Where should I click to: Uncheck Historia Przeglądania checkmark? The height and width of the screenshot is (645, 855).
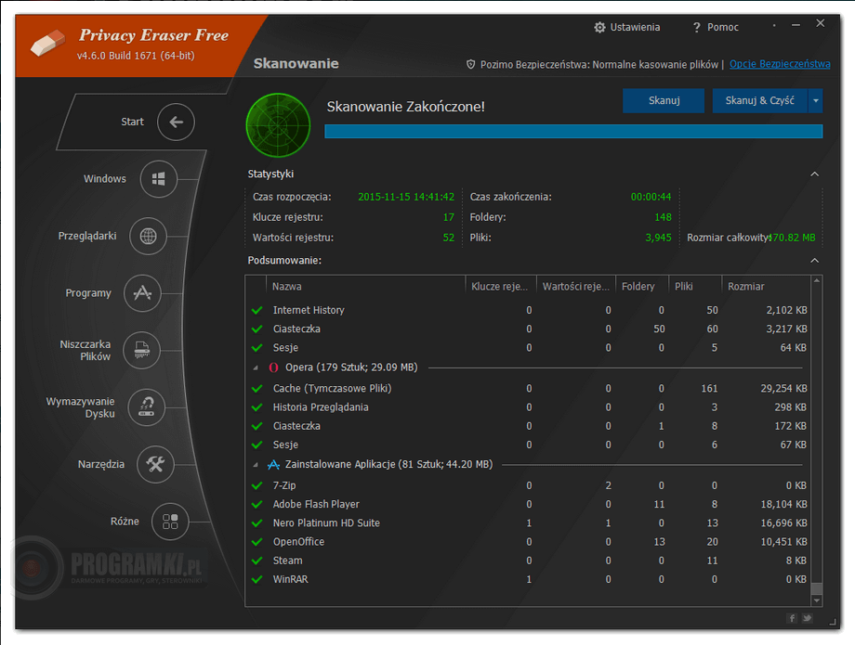(256, 407)
